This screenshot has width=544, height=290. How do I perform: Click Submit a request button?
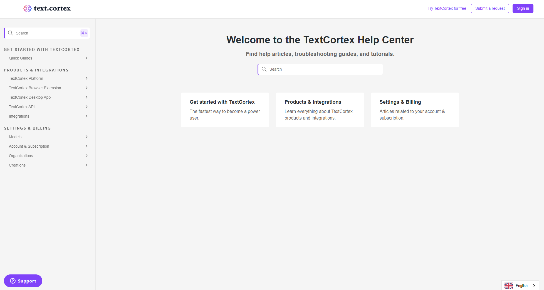tap(490, 9)
